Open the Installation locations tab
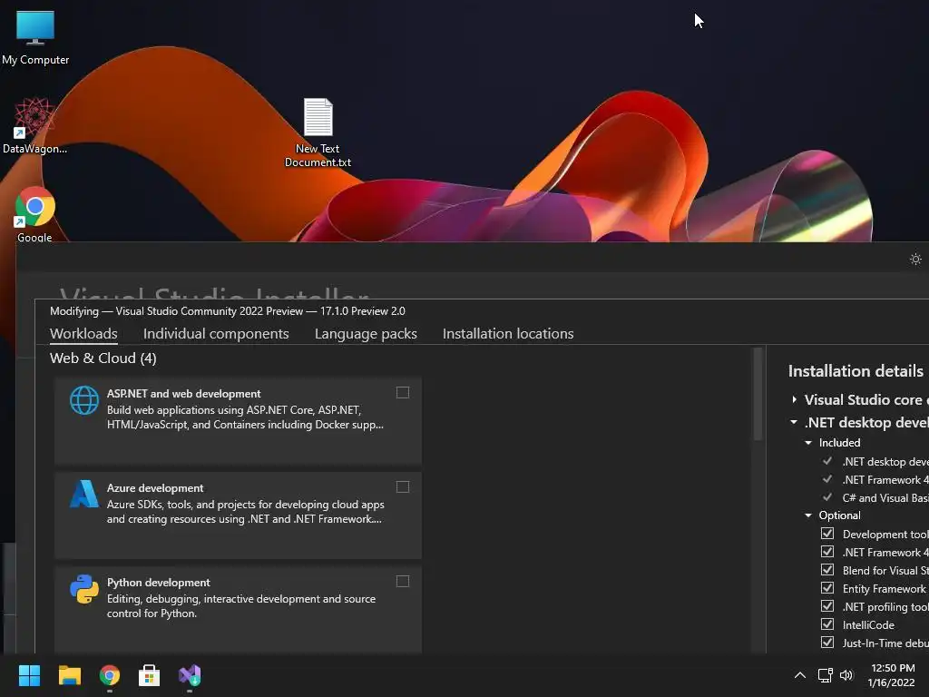Image resolution: width=929 pixels, height=697 pixels. [508, 334]
